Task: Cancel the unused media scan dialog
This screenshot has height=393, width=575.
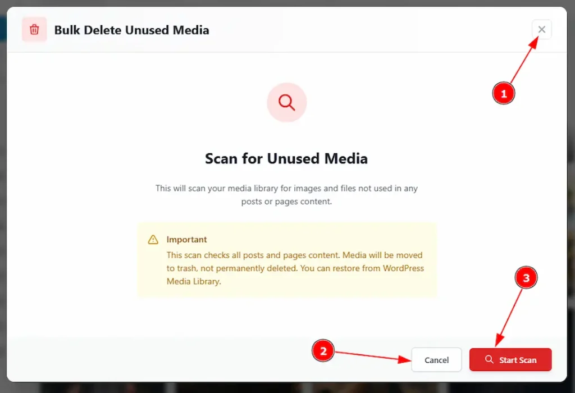Action: tap(436, 360)
